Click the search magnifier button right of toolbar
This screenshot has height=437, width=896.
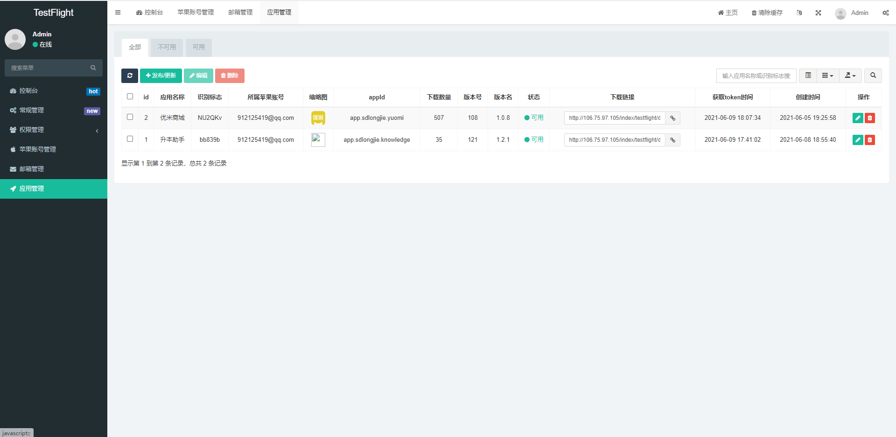tap(873, 76)
